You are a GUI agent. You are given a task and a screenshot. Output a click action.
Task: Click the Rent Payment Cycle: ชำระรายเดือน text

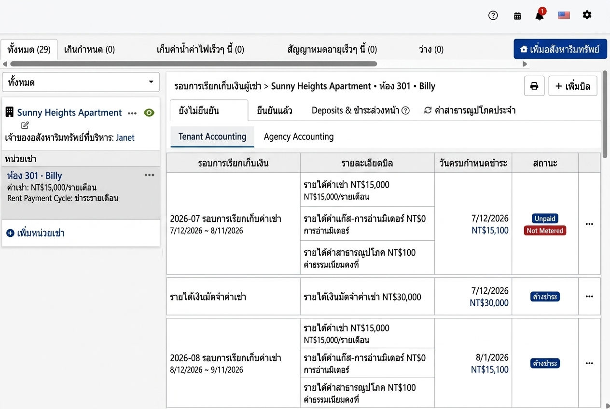[x=63, y=198]
